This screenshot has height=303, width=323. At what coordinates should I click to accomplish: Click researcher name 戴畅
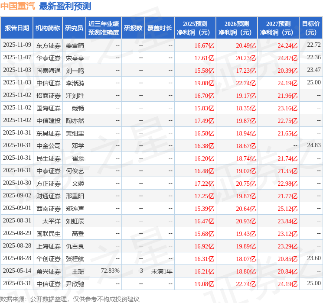78,108
